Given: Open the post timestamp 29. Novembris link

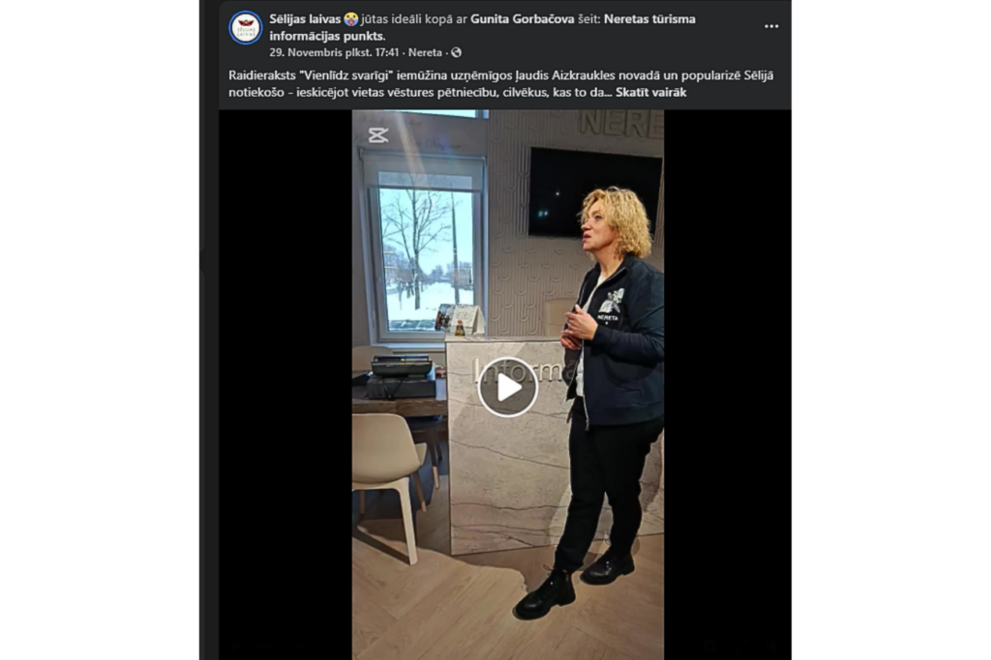Looking at the screenshot, I should [334, 52].
